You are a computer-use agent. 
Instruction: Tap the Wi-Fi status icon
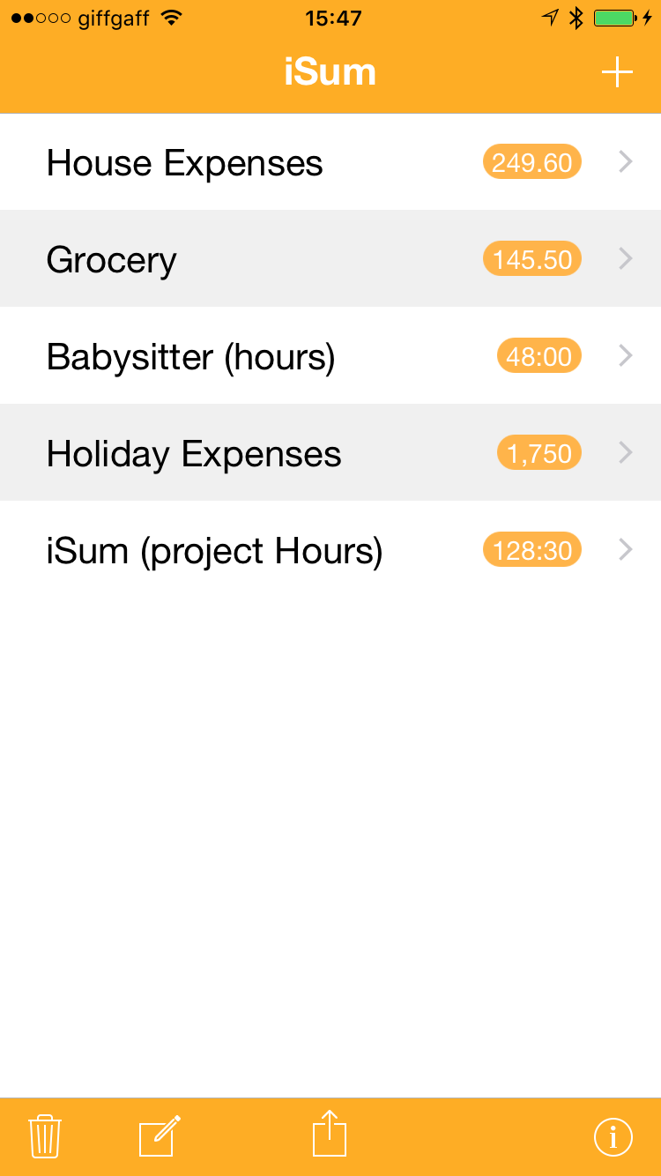coord(172,18)
